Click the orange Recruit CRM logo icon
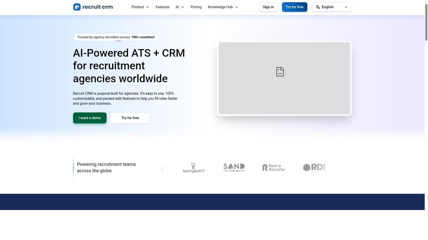 (77, 7)
